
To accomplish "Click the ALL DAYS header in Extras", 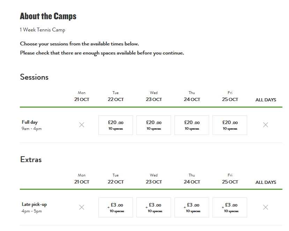I will 266,182.
